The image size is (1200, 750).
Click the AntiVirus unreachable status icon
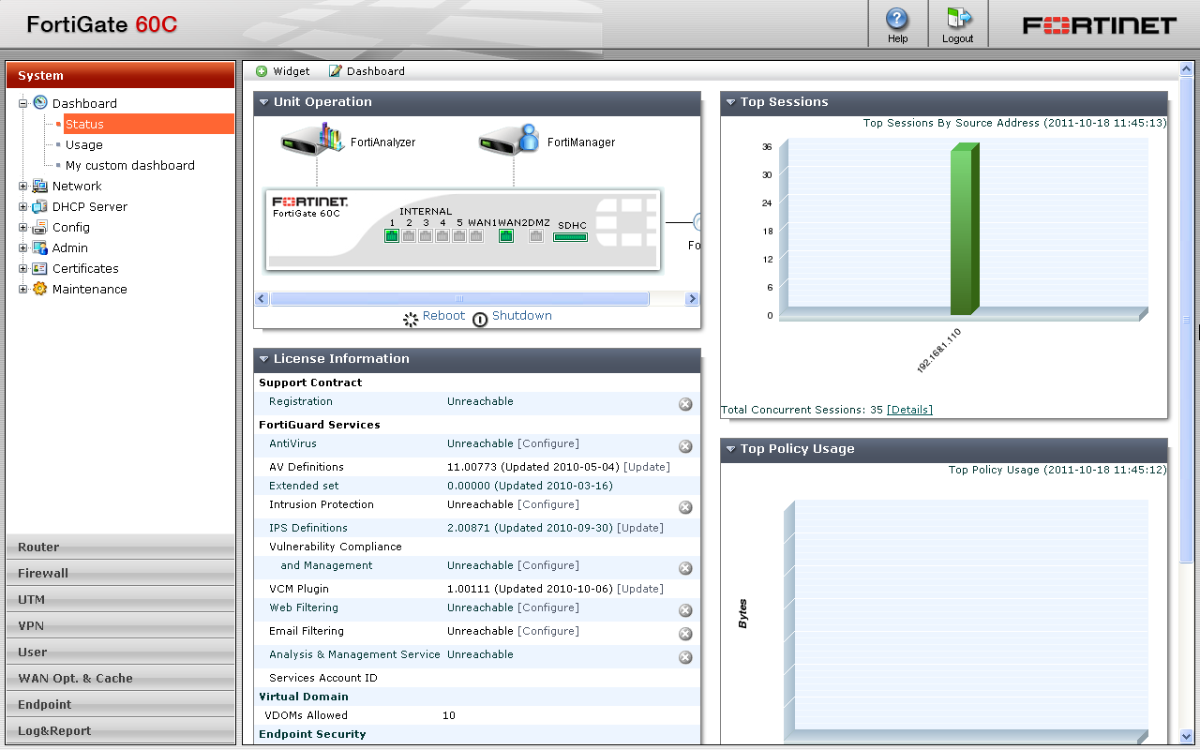click(x=685, y=446)
